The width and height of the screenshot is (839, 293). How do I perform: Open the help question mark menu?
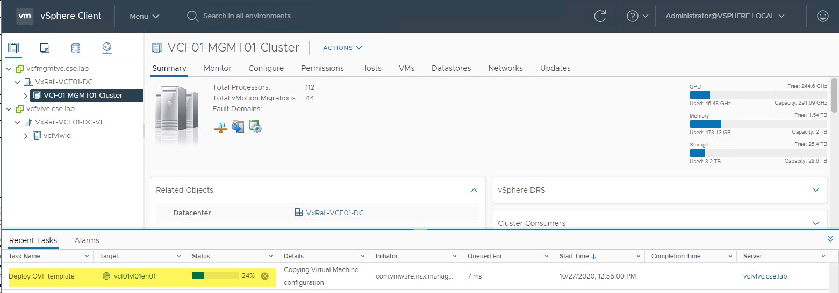[x=637, y=16]
